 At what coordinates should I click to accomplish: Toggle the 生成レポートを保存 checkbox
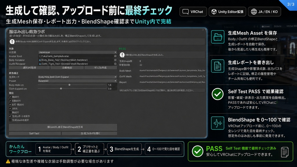tap(10, 116)
